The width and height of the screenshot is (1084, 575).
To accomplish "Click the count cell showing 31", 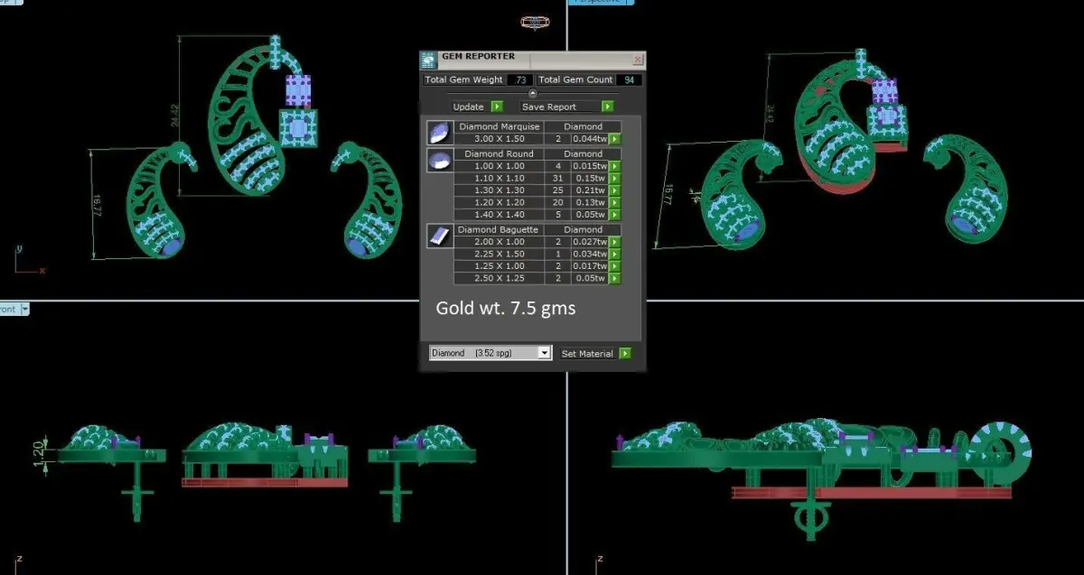I will (557, 179).
